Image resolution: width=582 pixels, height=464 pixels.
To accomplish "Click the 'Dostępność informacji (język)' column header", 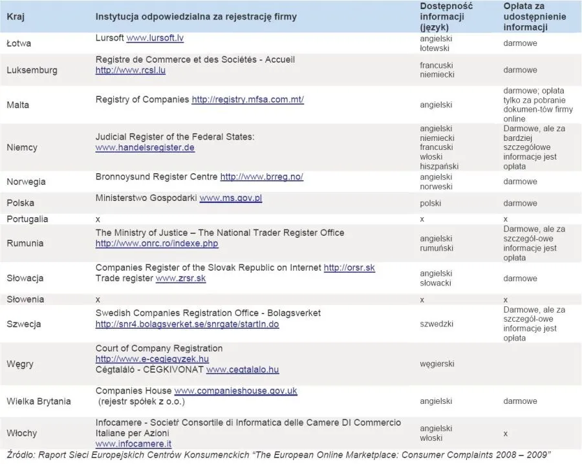I will click(x=446, y=16).
